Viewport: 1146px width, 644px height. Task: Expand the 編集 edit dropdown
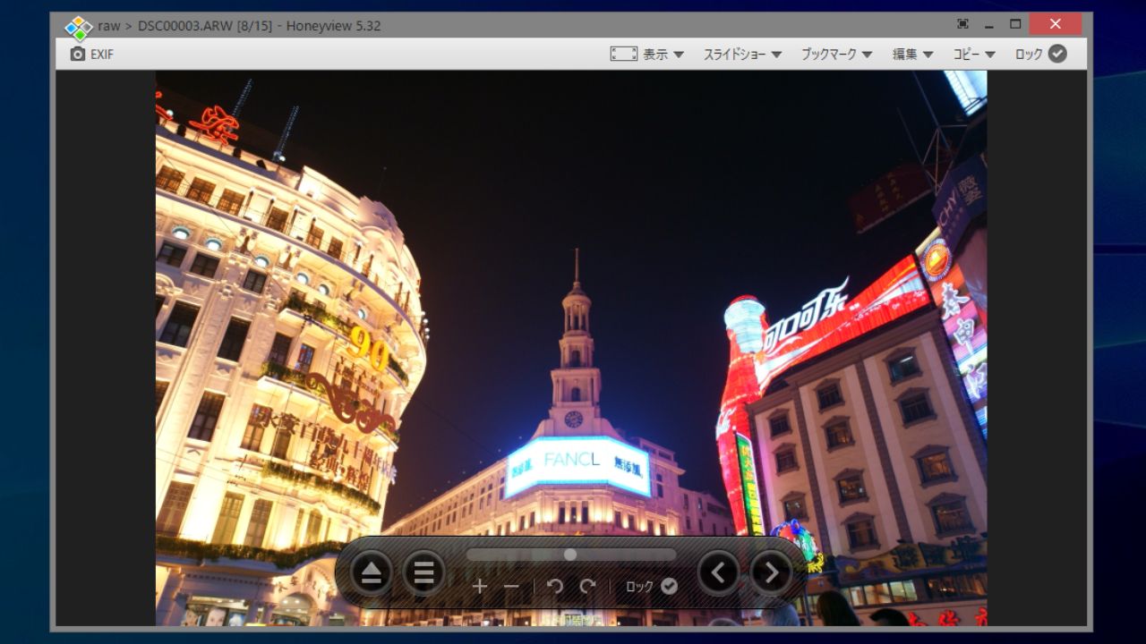(912, 55)
